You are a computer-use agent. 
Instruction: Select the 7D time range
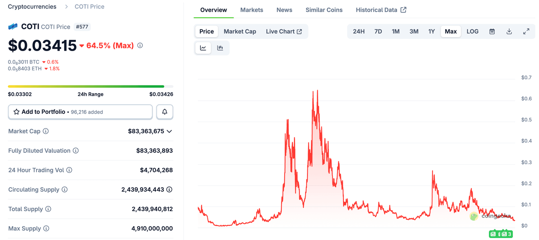pyautogui.click(x=378, y=31)
